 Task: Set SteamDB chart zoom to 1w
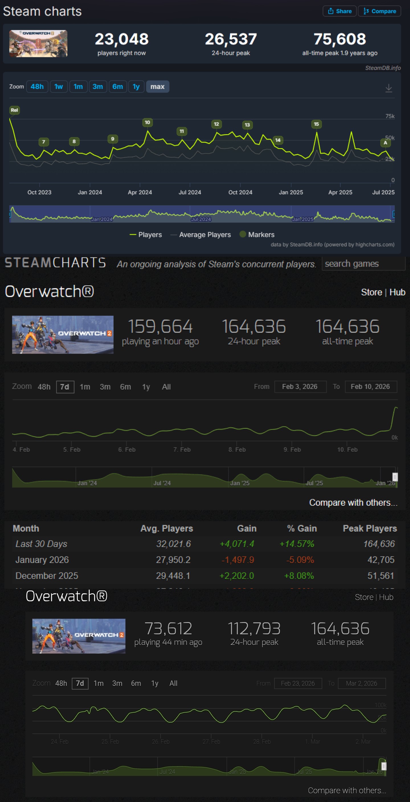pyautogui.click(x=59, y=87)
